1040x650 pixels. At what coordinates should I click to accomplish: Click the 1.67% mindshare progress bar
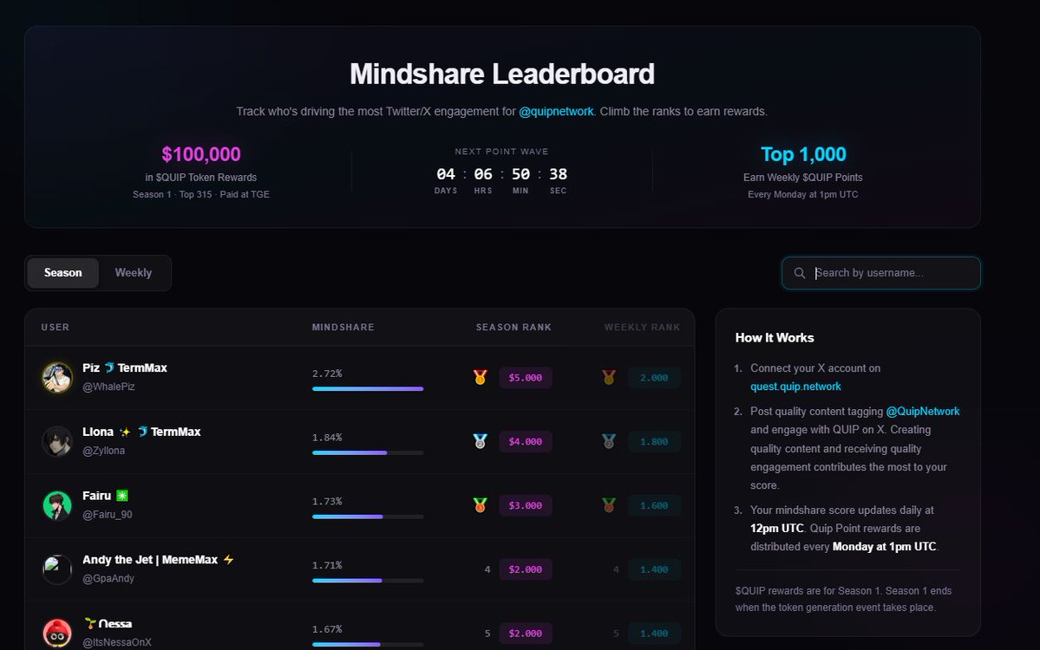[368, 644]
